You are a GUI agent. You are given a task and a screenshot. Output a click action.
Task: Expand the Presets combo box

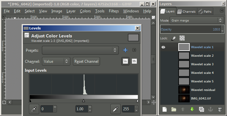coord(80,50)
